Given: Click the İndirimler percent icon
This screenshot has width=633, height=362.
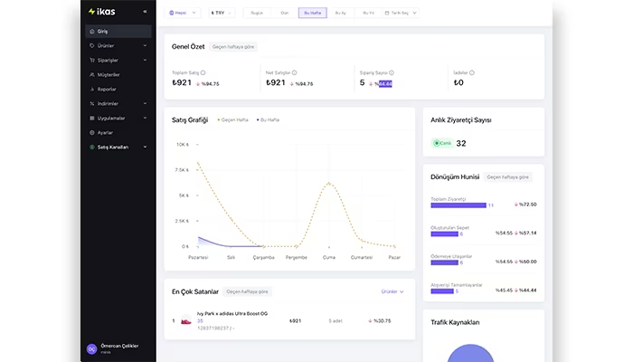Looking at the screenshot, I should pyautogui.click(x=92, y=104).
